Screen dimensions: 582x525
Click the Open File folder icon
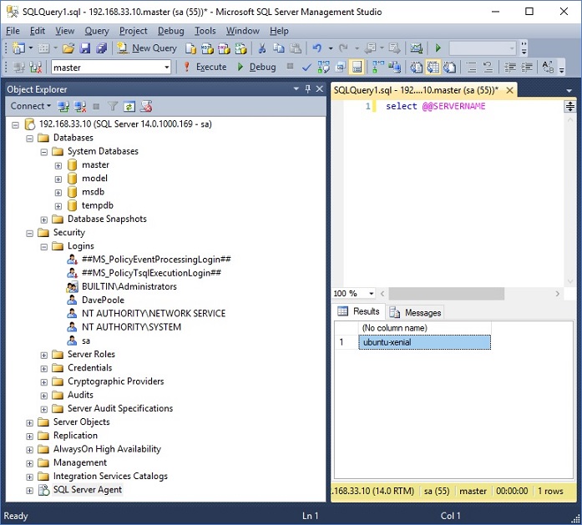click(67, 48)
